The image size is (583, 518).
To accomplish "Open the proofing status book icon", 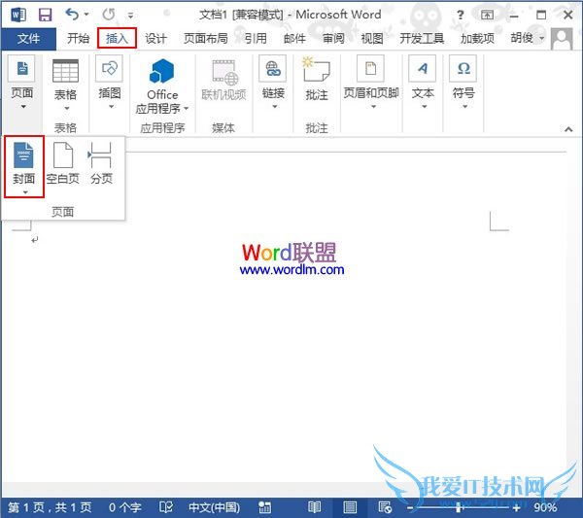I will coord(166,507).
